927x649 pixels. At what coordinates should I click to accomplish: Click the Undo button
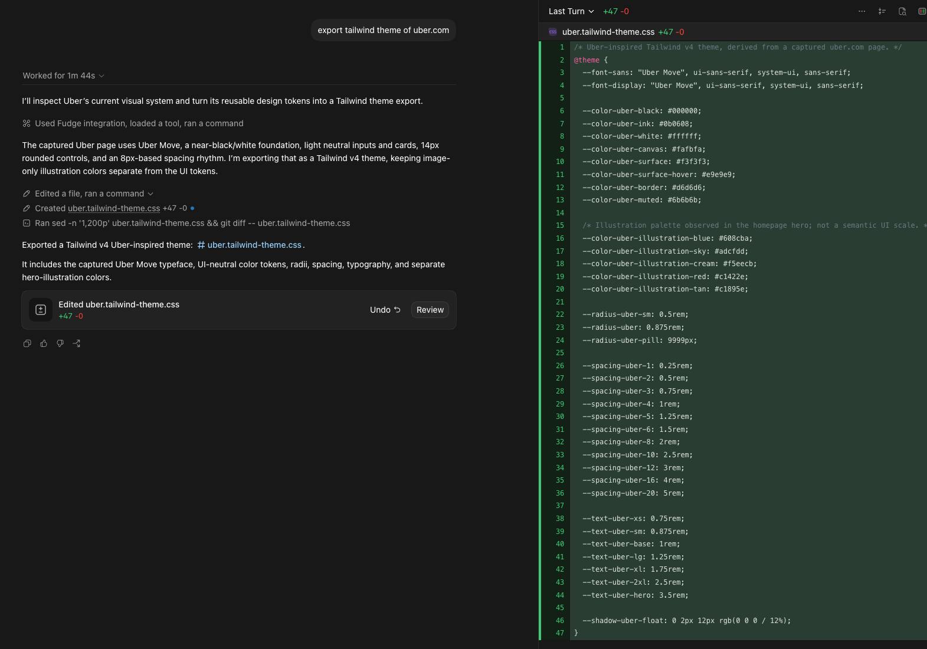385,310
